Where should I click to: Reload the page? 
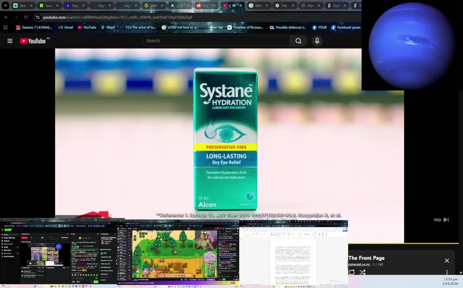click(26, 18)
